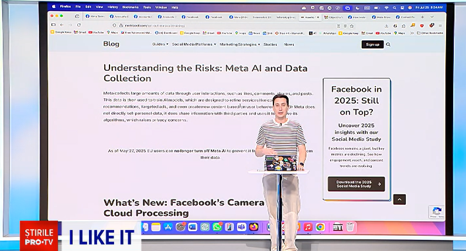Launch Google Chrome from the dock
The height and width of the screenshot is (251, 466).
point(320,227)
